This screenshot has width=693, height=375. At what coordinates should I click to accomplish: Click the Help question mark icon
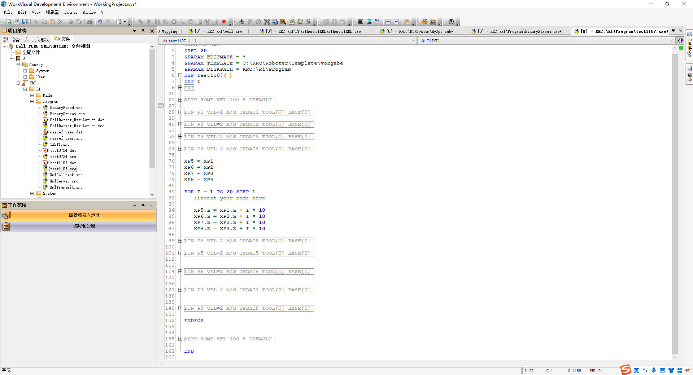451,22
